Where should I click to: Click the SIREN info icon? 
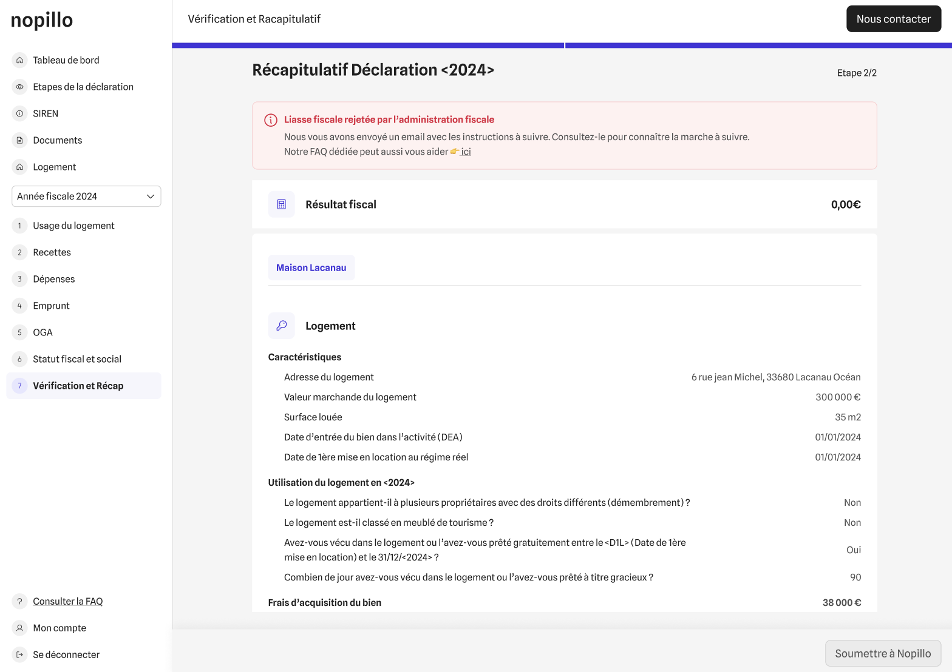19,113
